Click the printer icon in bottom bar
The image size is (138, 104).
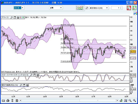[x=8, y=100]
